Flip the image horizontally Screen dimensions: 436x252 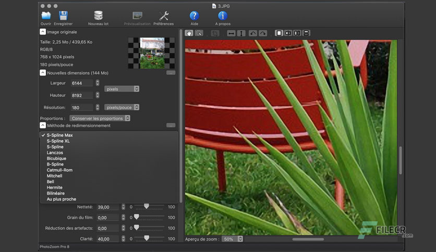coord(231,33)
